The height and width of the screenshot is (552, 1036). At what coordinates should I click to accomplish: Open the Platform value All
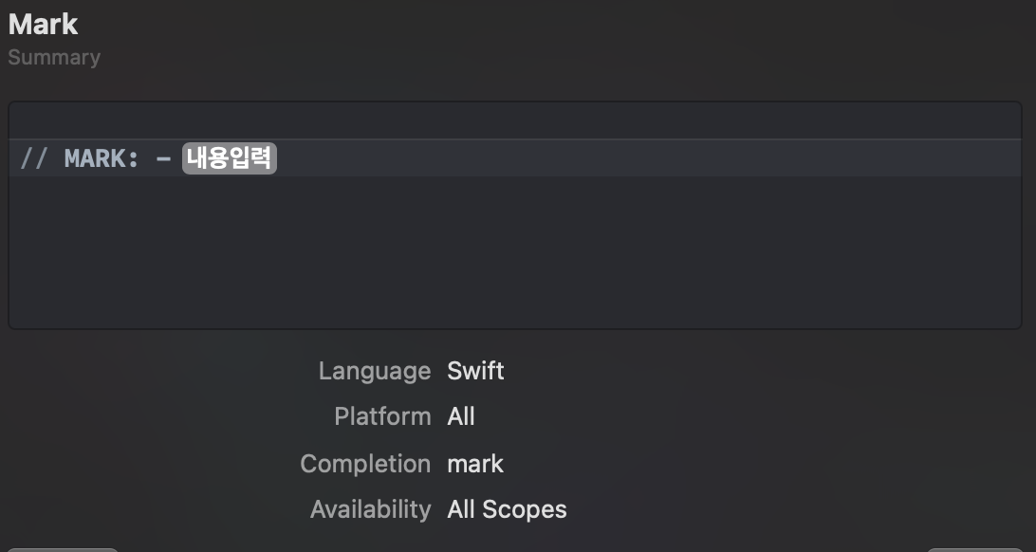(x=461, y=416)
